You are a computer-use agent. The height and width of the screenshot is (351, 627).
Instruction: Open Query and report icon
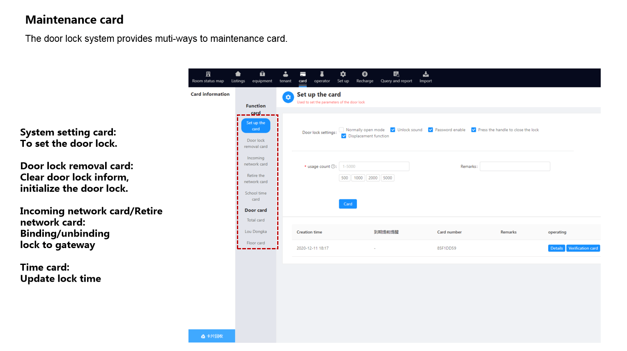click(396, 74)
